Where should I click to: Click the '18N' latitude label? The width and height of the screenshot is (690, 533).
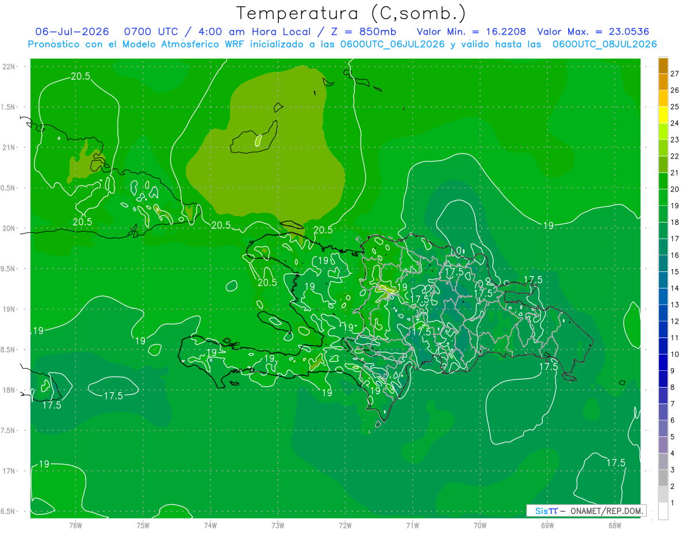point(8,390)
